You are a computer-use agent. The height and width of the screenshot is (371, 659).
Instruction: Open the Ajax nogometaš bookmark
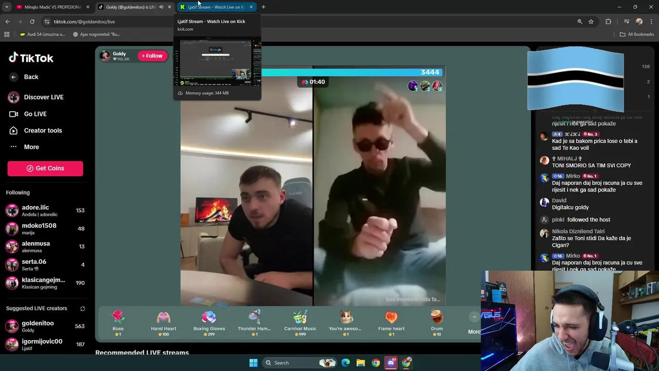tap(96, 35)
